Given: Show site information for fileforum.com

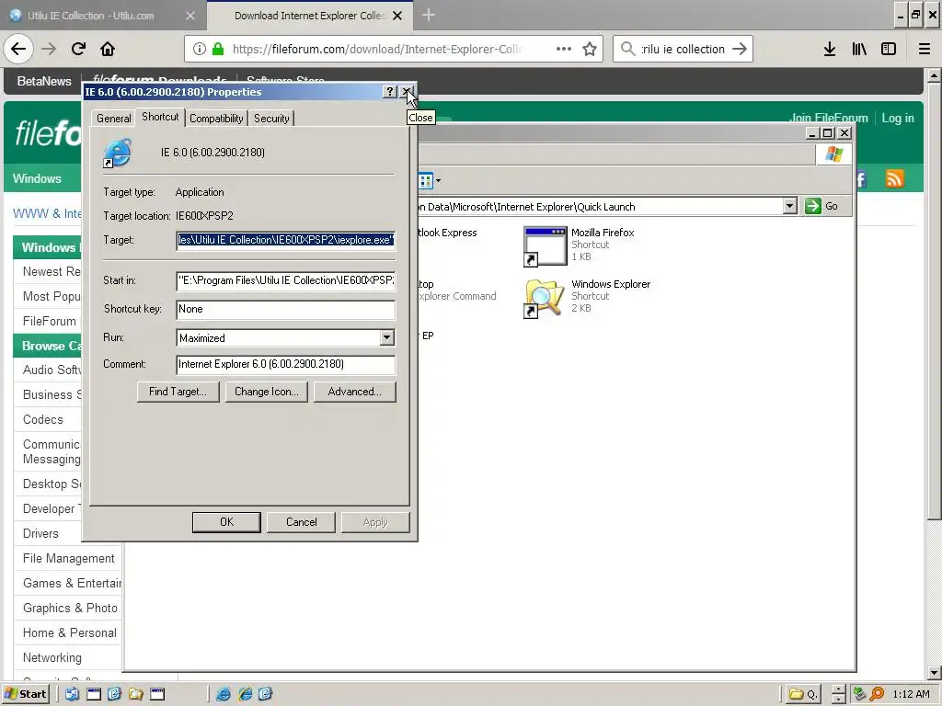Looking at the screenshot, I should (x=200, y=49).
